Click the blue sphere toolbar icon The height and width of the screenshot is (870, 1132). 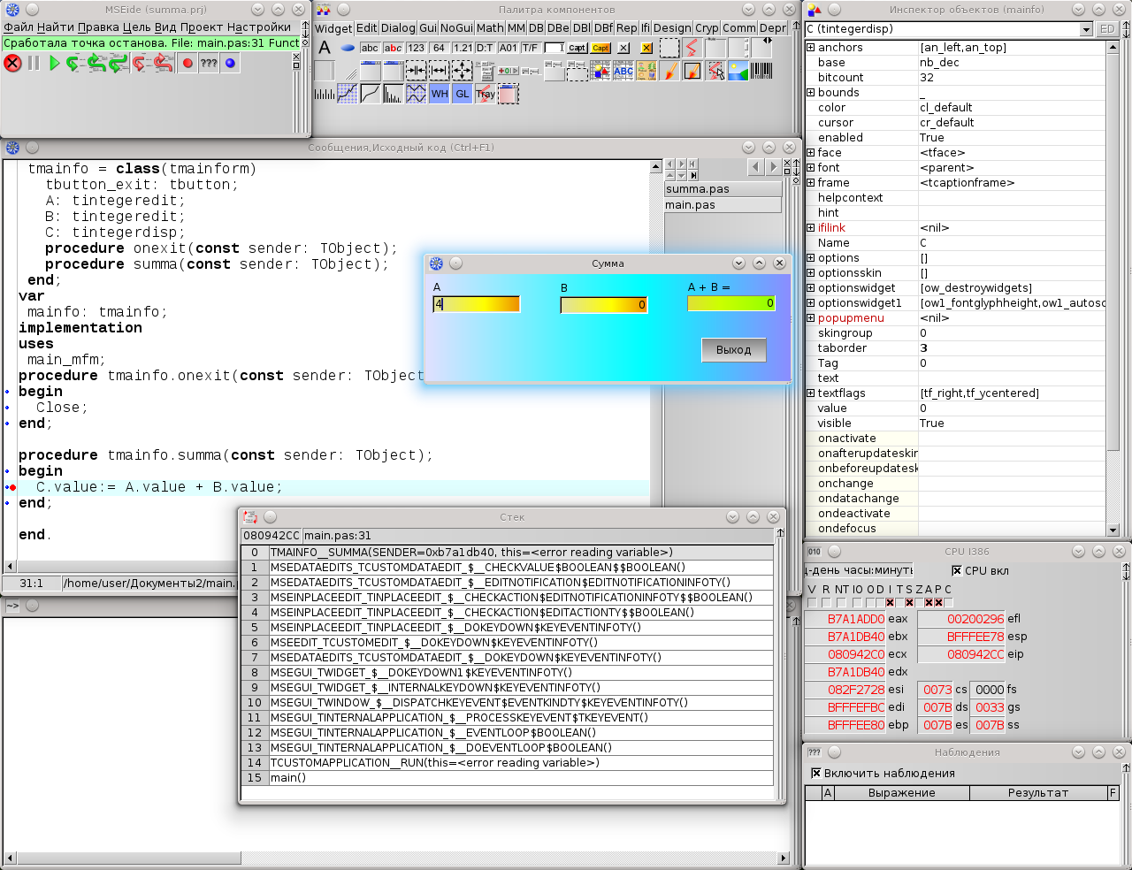(230, 63)
